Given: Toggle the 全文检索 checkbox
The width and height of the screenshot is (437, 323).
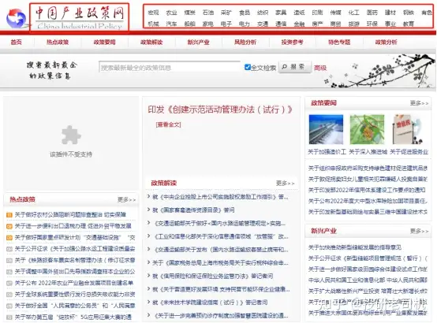Looking at the screenshot, I should pos(247,67).
